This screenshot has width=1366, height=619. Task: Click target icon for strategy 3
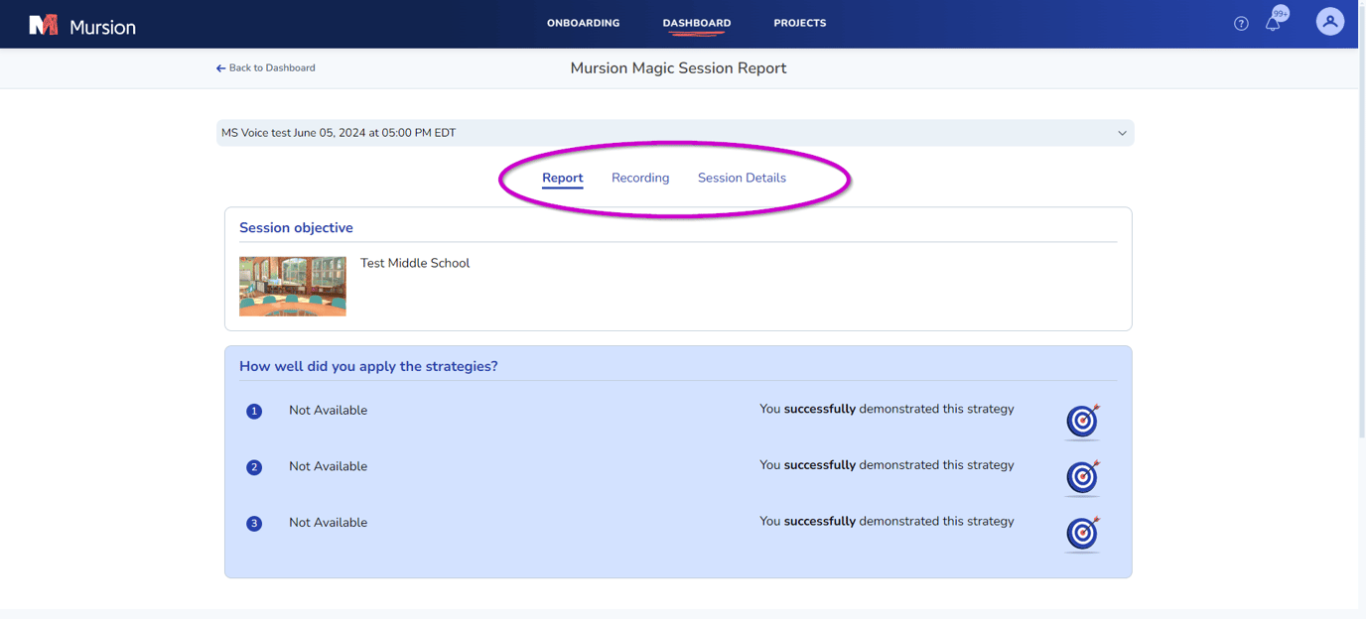coord(1082,534)
